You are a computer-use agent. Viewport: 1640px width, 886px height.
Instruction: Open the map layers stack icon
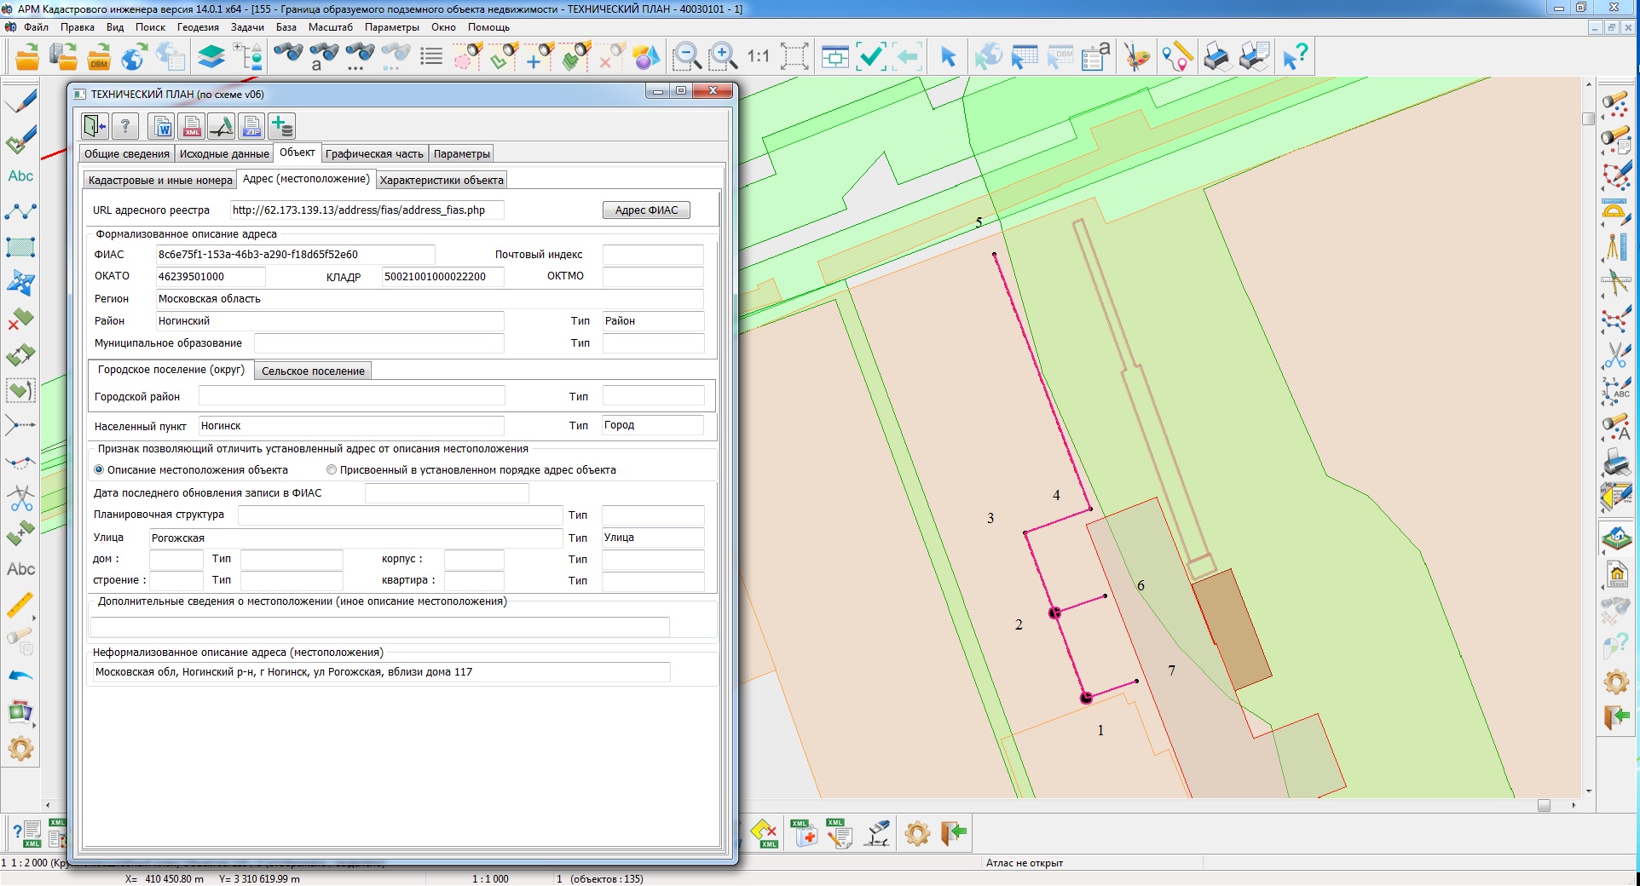pos(211,57)
